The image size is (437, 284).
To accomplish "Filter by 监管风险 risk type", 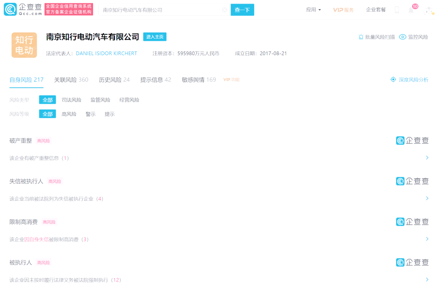I will 100,100.
